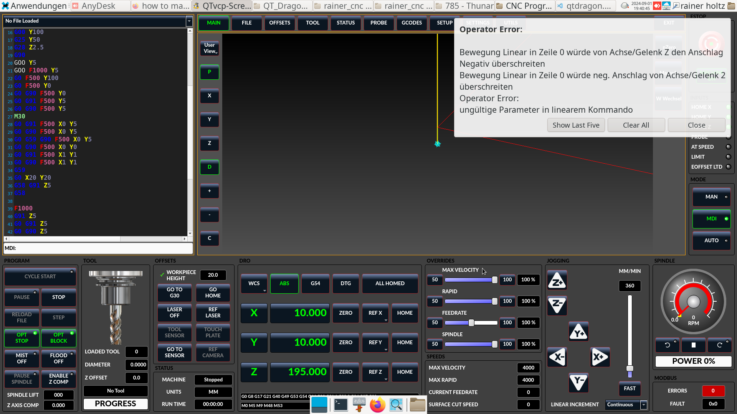The width and height of the screenshot is (737, 414).
Task: Jog X axis negative with X- icon
Action: [x=557, y=357]
